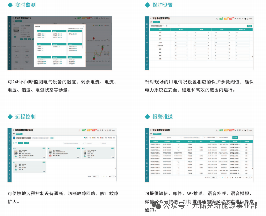The image size is (266, 216).
Task: Open green alarm badge in 保护设置 header
Action: coord(221,18)
